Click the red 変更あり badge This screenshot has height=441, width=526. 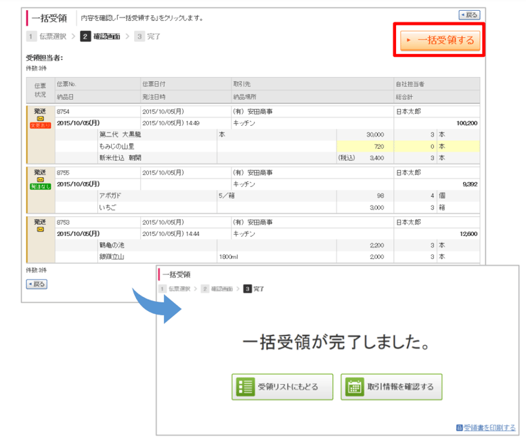40,126
